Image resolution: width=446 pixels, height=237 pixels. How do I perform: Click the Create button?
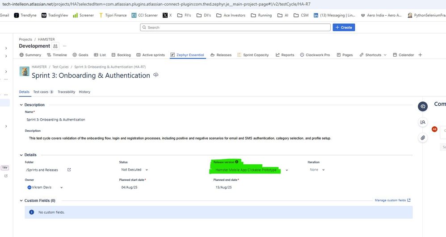point(344,27)
